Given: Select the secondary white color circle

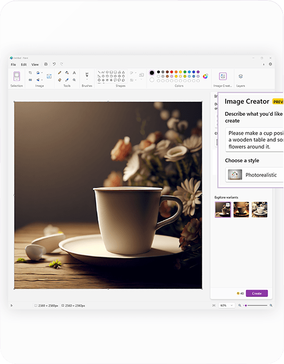Looking at the screenshot, I should point(152,80).
